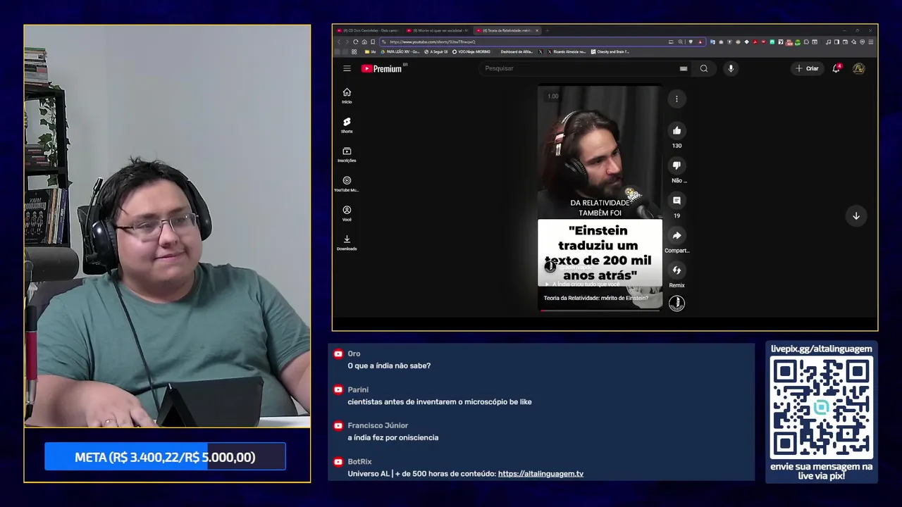Open the browser home button
The height and width of the screenshot is (507, 902).
[364, 42]
